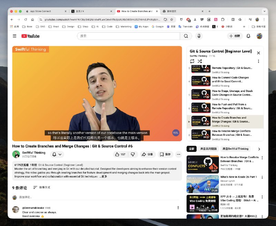This screenshot has width=276, height=226.
Task: Open notifications with the bell icon
Action: tap(248, 36)
